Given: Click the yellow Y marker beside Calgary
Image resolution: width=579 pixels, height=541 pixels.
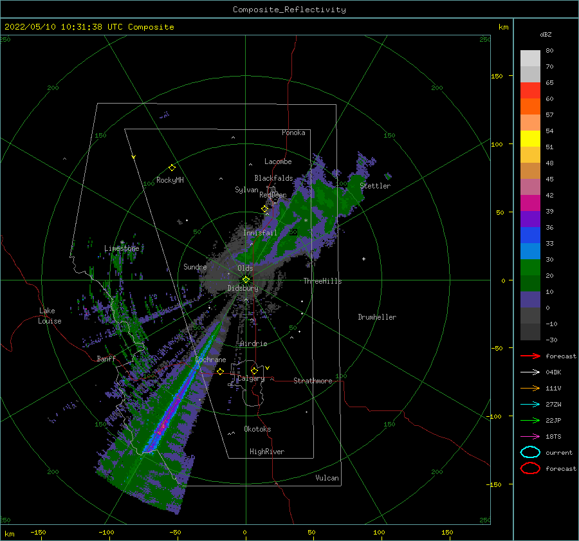Looking at the screenshot, I should [267, 368].
